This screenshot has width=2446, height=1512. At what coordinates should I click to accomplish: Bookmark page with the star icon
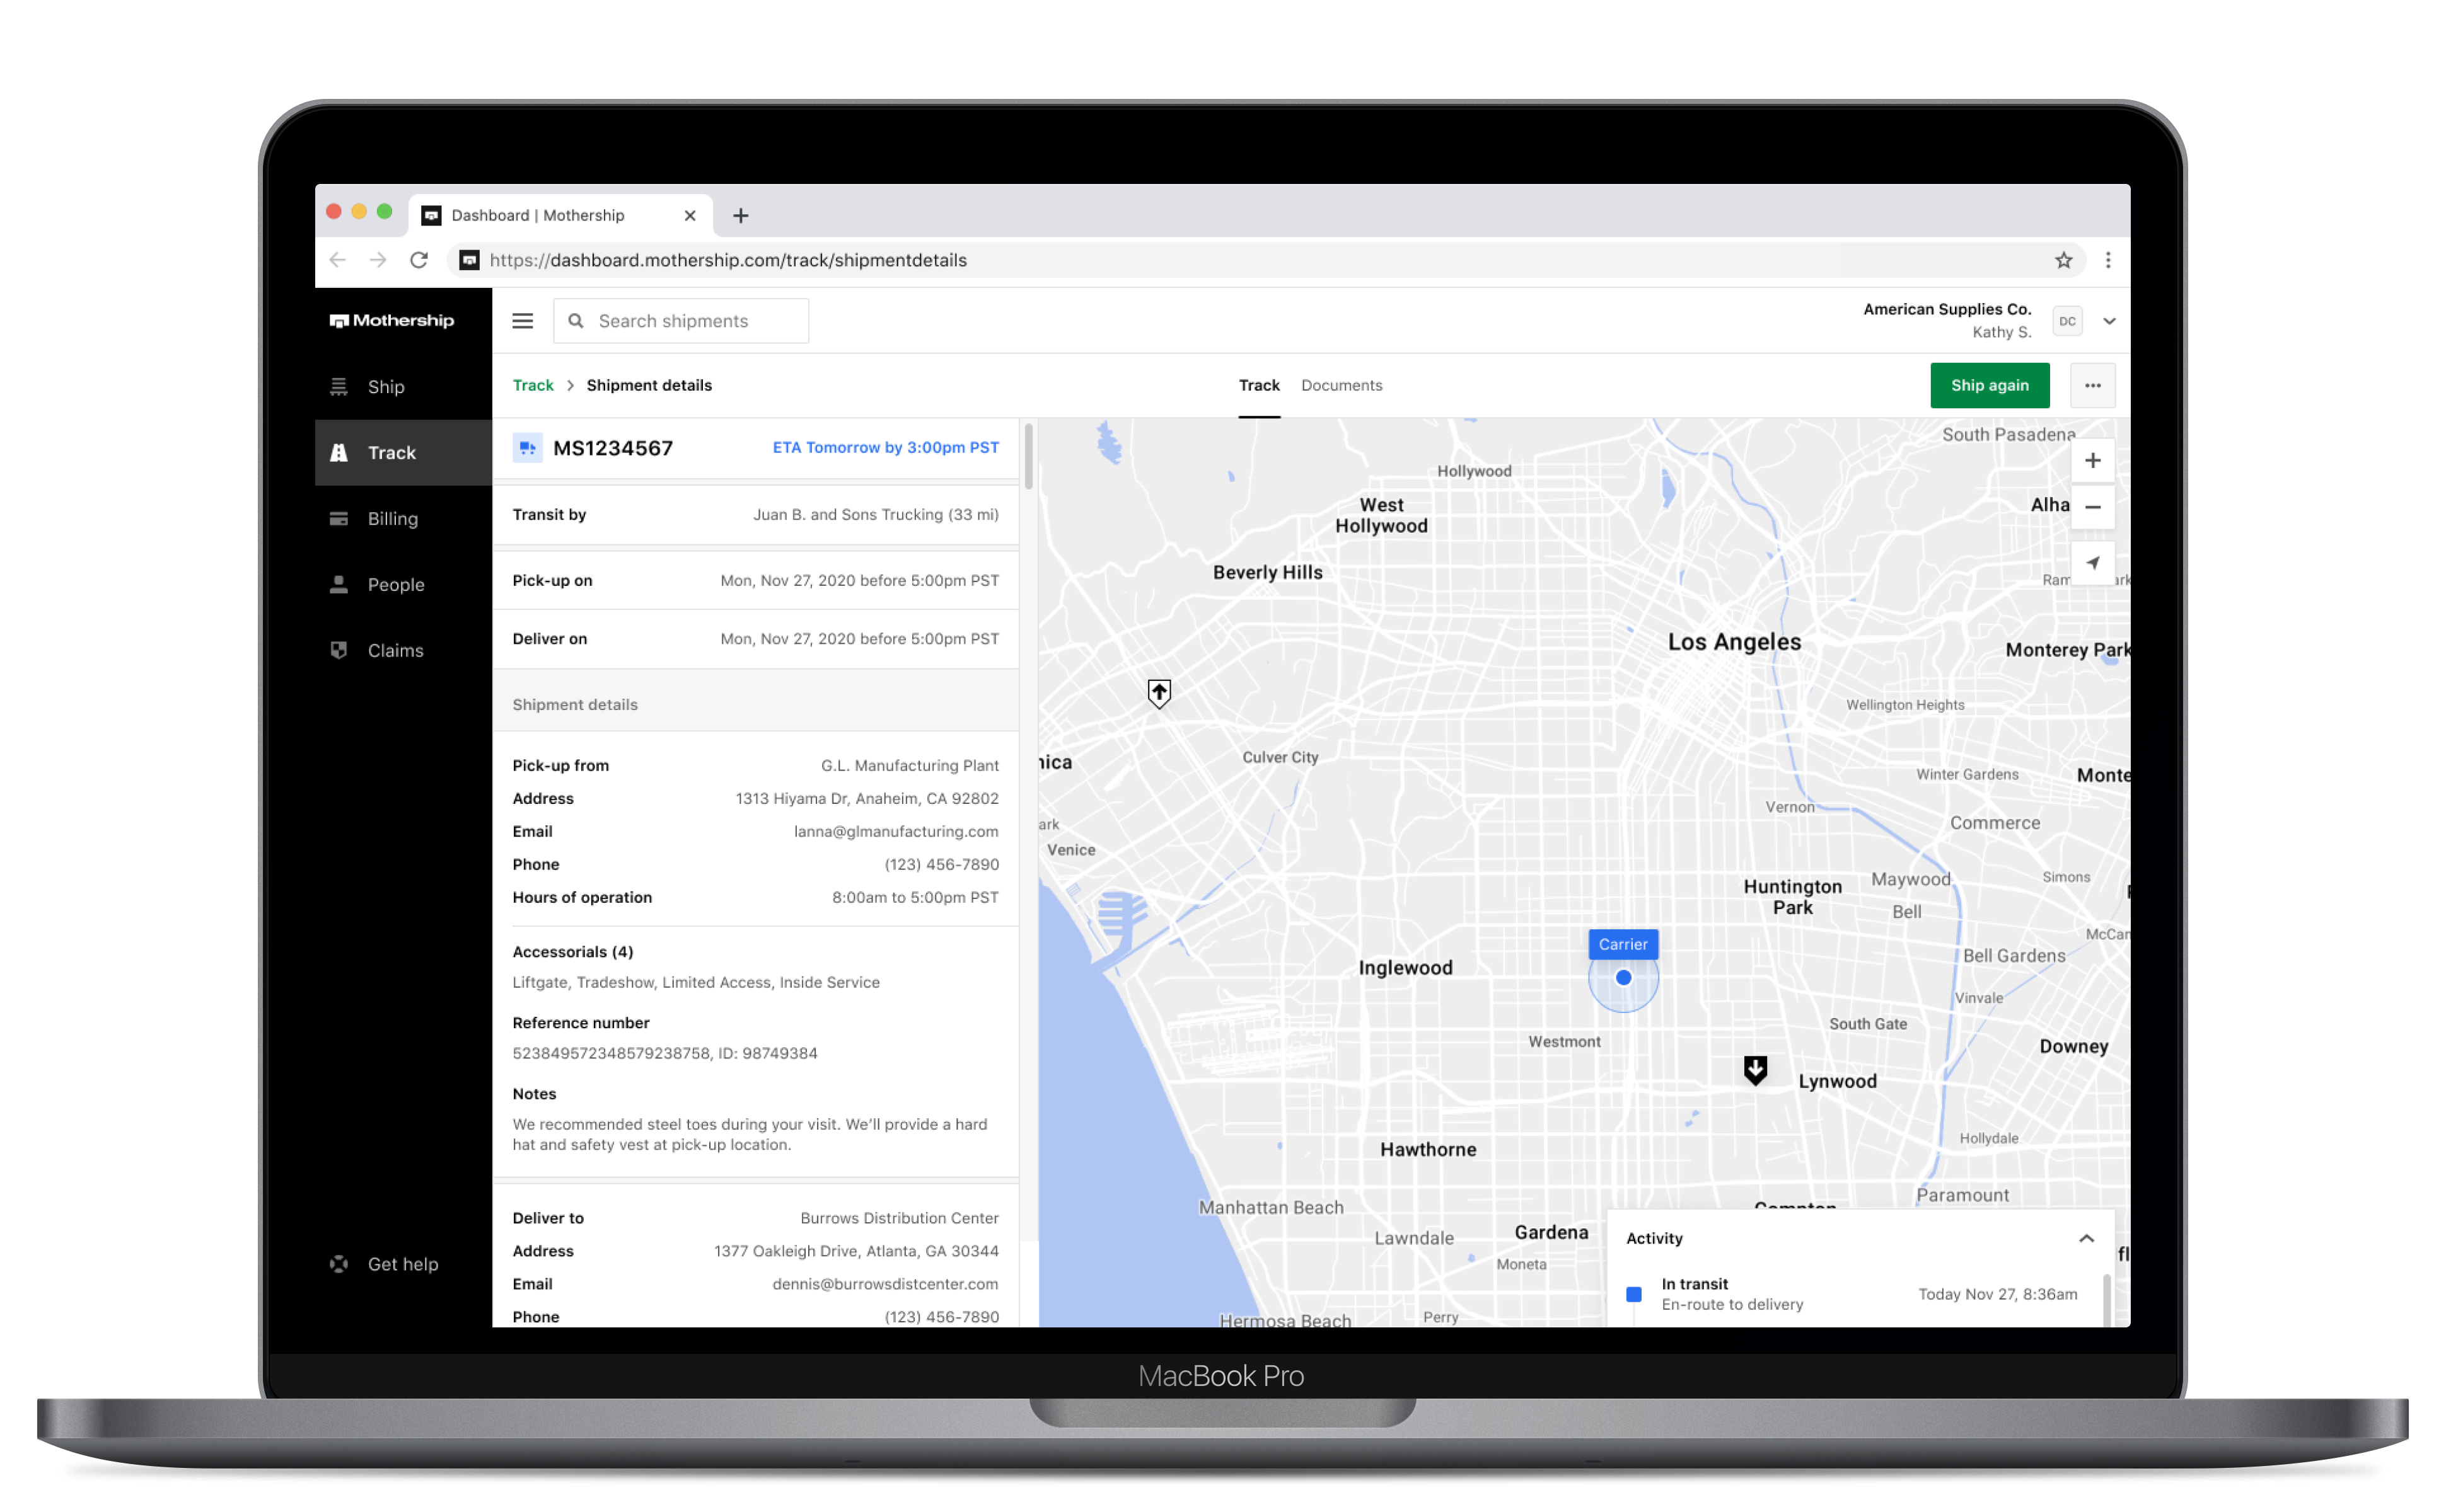tap(2063, 261)
